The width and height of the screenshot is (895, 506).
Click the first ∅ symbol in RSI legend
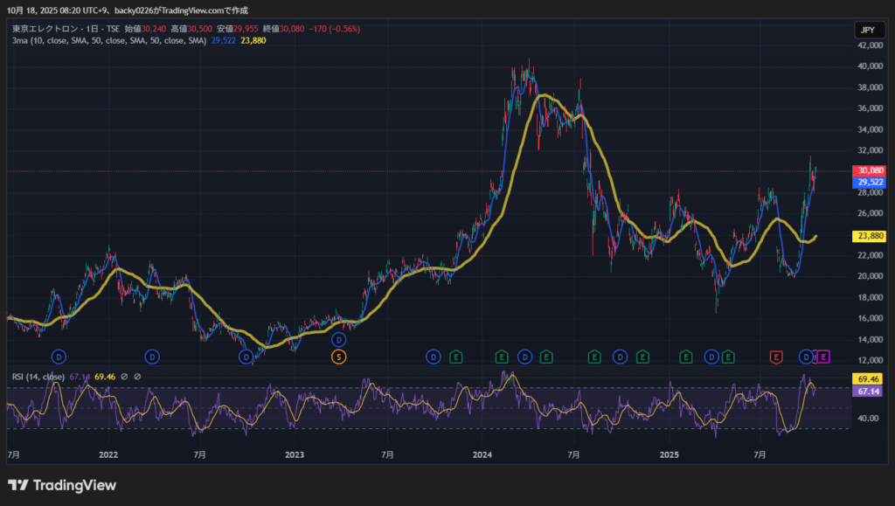[x=124, y=377]
